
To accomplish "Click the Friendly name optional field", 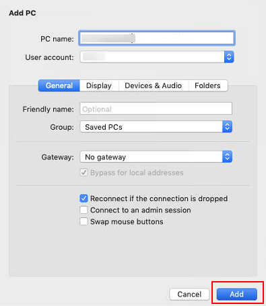I will 156,109.
